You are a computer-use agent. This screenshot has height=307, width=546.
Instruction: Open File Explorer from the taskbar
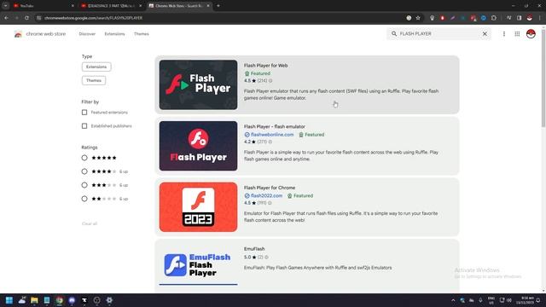[34, 300]
